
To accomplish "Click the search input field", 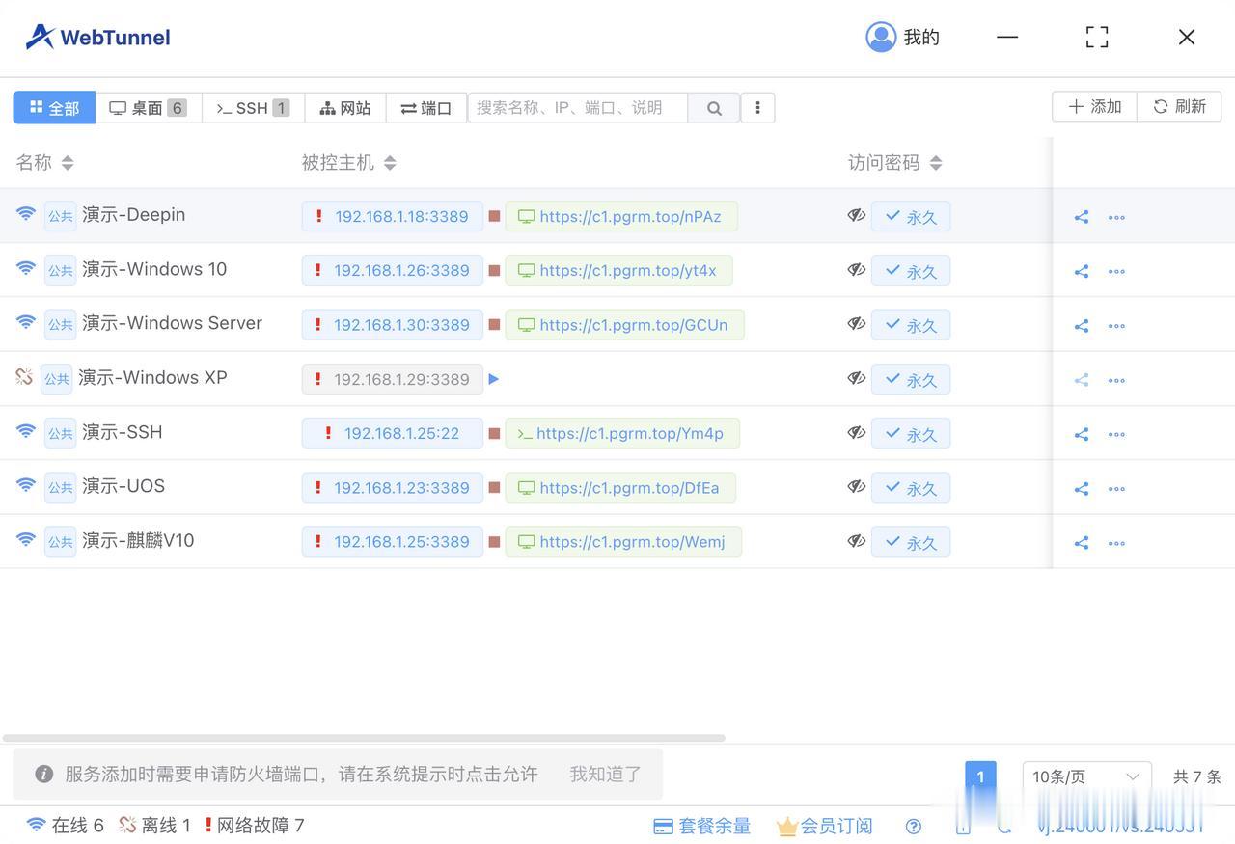I will (577, 107).
